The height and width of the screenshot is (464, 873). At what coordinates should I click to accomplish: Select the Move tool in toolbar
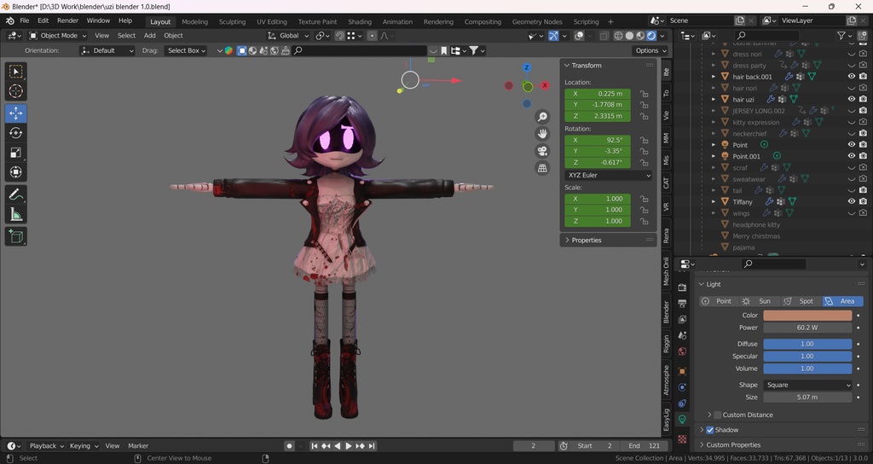pyautogui.click(x=15, y=113)
